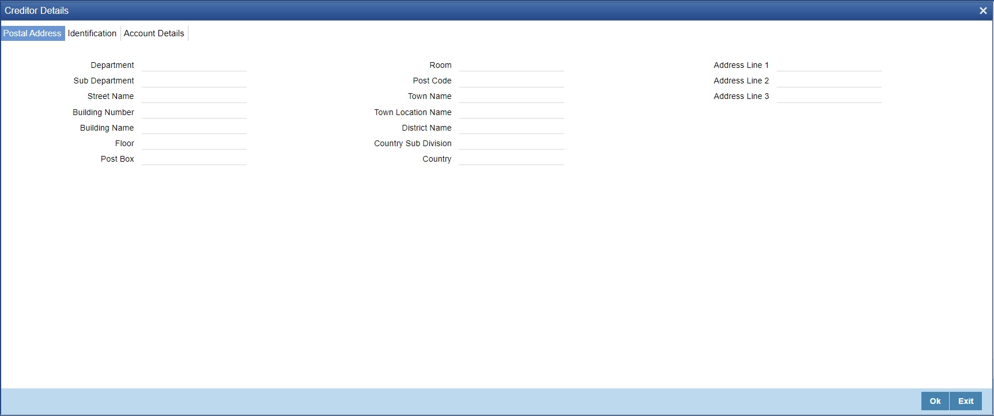Open the Account Details tab
Screen dimensions: 994x416
tap(154, 33)
